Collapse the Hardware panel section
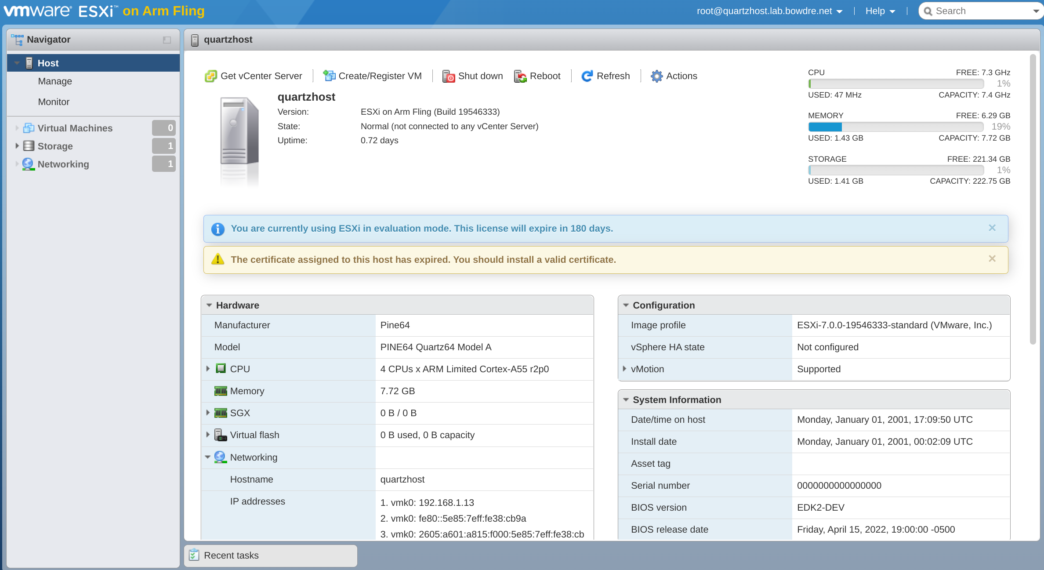The height and width of the screenshot is (570, 1044). click(x=209, y=305)
